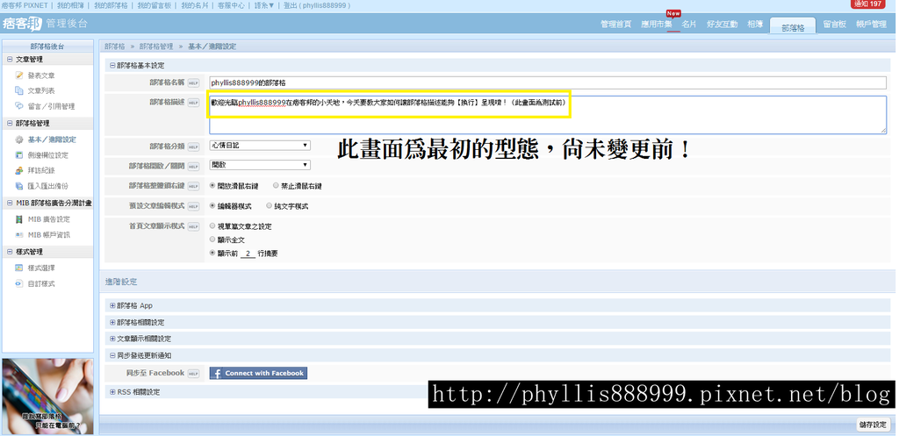Screen dimensions: 899x436
Task: Click the pencil icon beside 發表文章
Action: tap(19, 75)
